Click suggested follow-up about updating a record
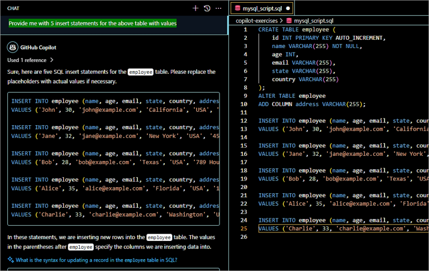This screenshot has height=271, width=429. tap(96, 260)
